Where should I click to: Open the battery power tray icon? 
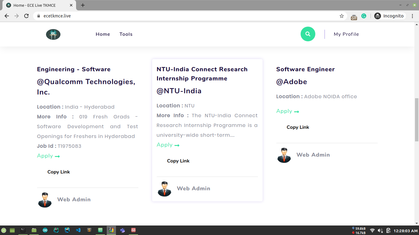(388, 231)
